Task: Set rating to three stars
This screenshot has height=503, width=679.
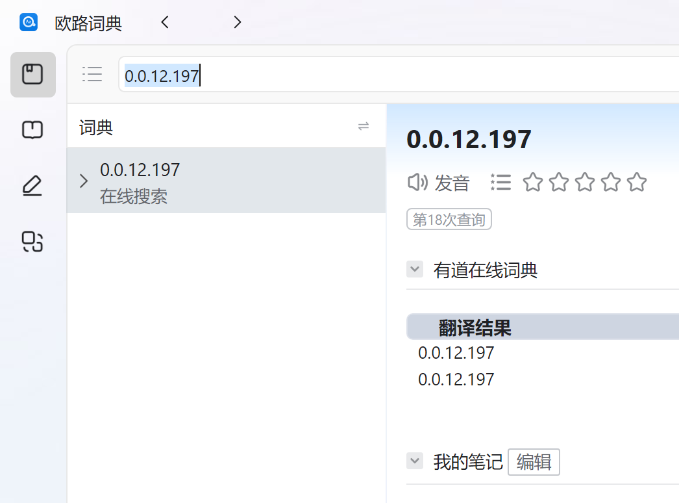Action: 585,183
